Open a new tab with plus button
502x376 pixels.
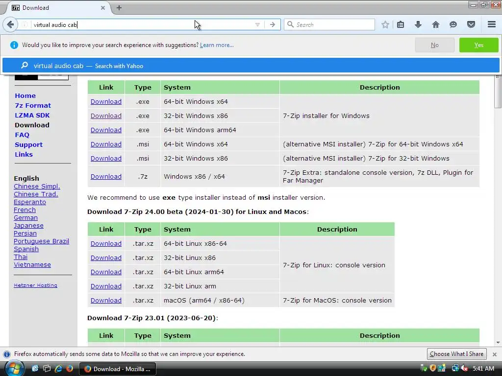[x=119, y=8]
